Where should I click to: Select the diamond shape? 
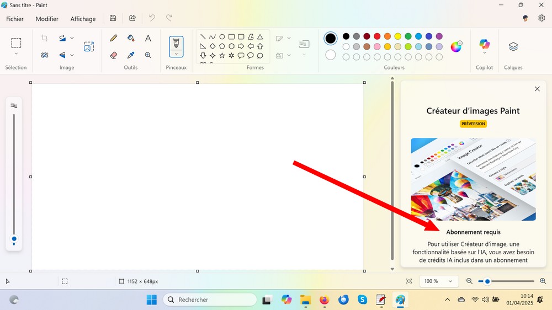213,46
